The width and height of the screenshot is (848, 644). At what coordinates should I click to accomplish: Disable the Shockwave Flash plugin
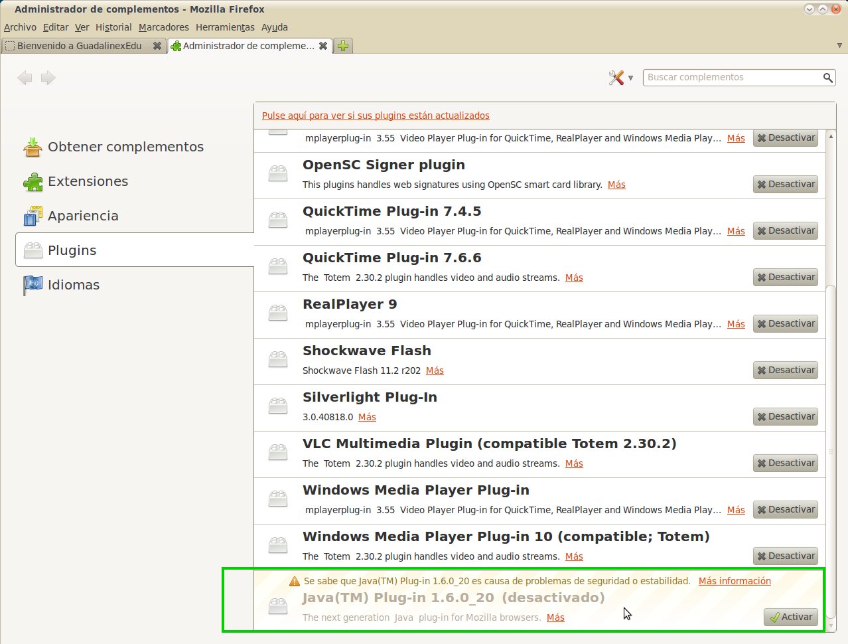(786, 370)
